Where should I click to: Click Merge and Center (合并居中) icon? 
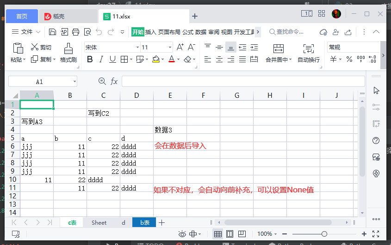click(x=278, y=48)
